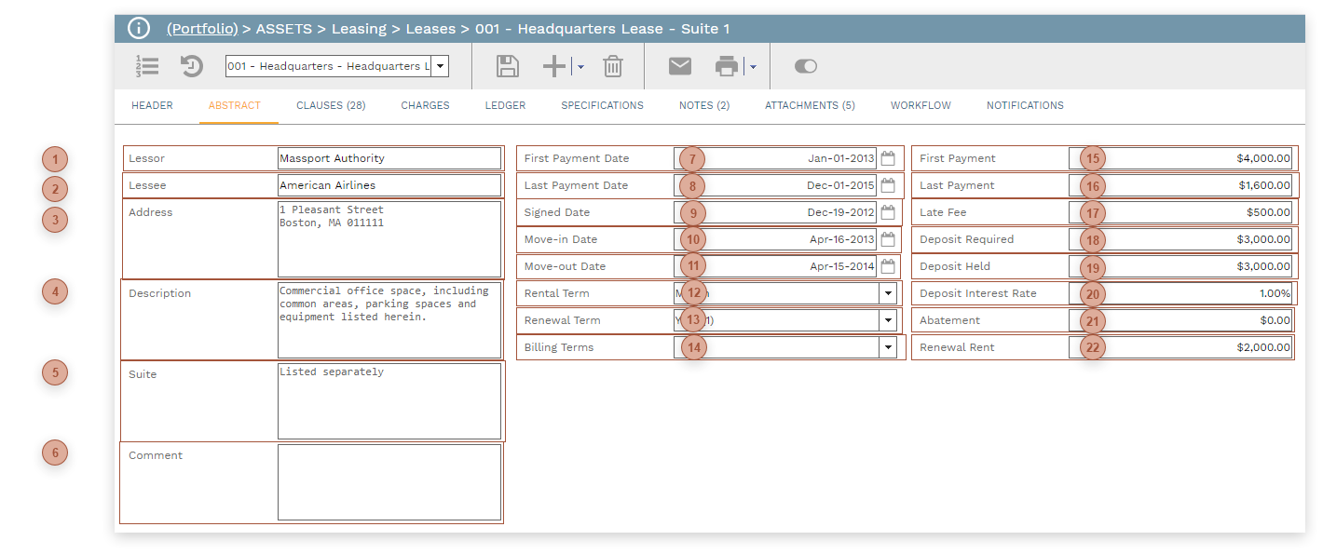Delete the record using the trash icon
Screen dimensions: 1323x554
[x=612, y=66]
